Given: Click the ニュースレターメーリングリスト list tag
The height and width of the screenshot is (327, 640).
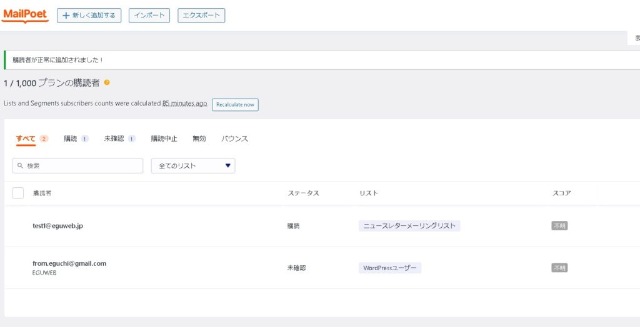Looking at the screenshot, I should (409, 226).
